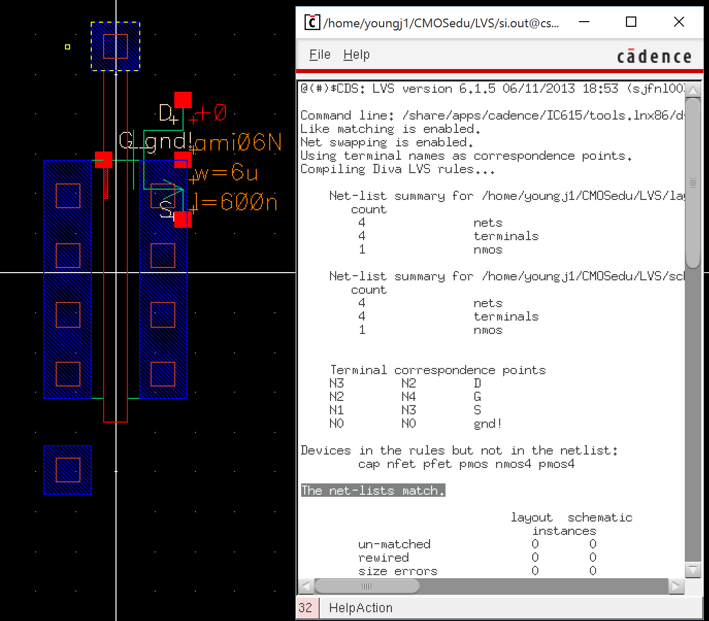Select the red S pin square

pyautogui.click(x=183, y=219)
